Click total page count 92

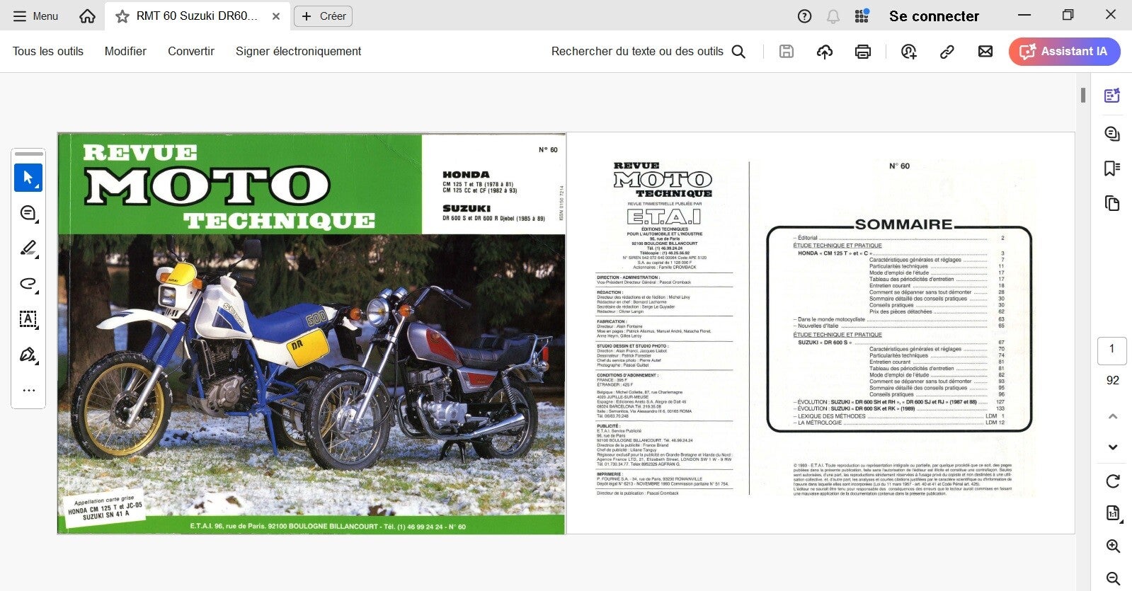point(1113,380)
